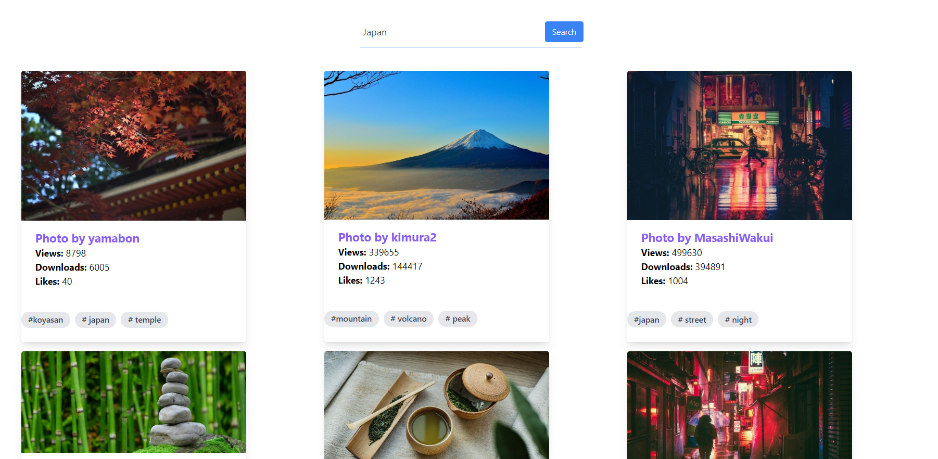Open the Mount Fuji sunrise photo
This screenshot has height=459, width=938.
coord(436,145)
